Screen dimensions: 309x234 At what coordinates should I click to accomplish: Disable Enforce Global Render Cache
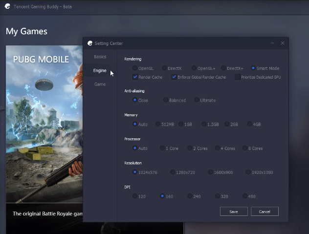coord(174,77)
